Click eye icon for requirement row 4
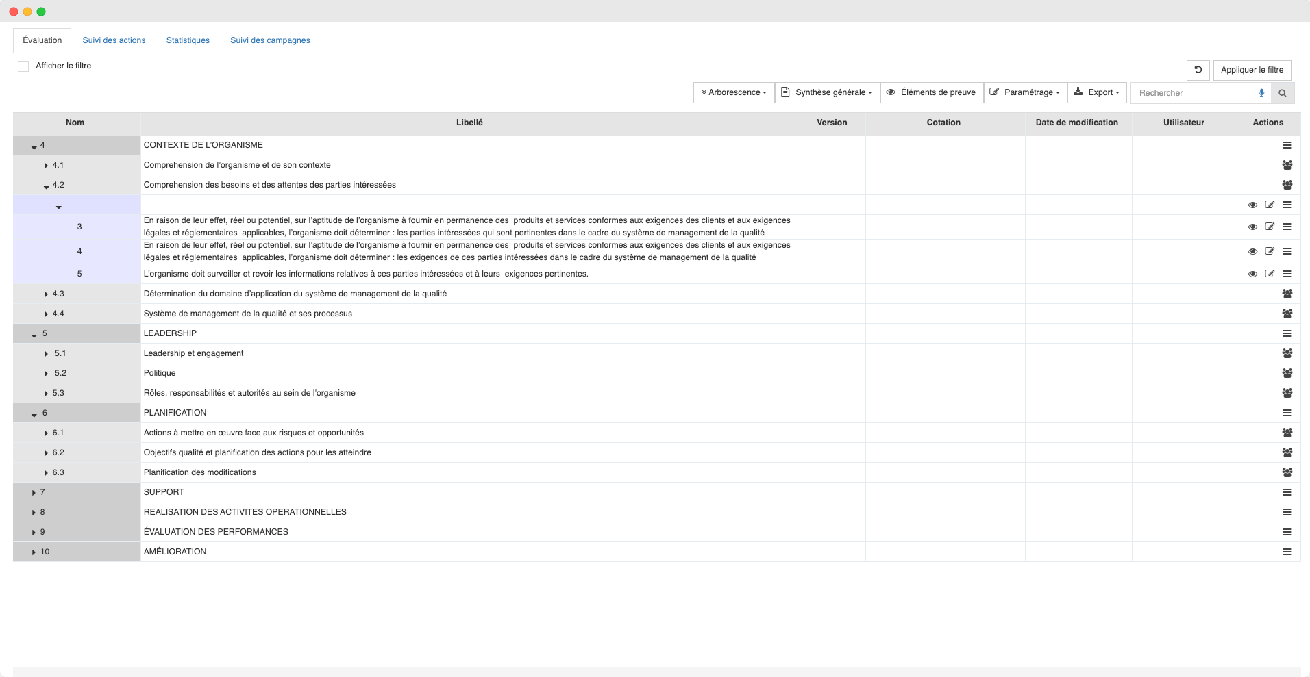This screenshot has height=677, width=1310. tap(1252, 251)
